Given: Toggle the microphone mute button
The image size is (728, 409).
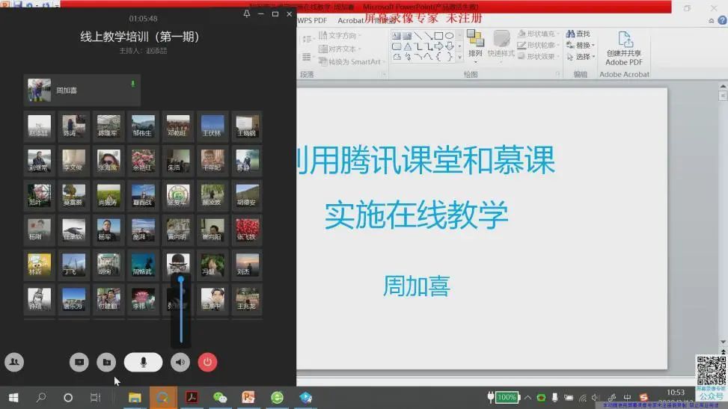Looking at the screenshot, I should coord(143,363).
